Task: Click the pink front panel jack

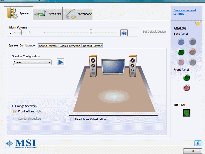Action: tap(187, 88)
